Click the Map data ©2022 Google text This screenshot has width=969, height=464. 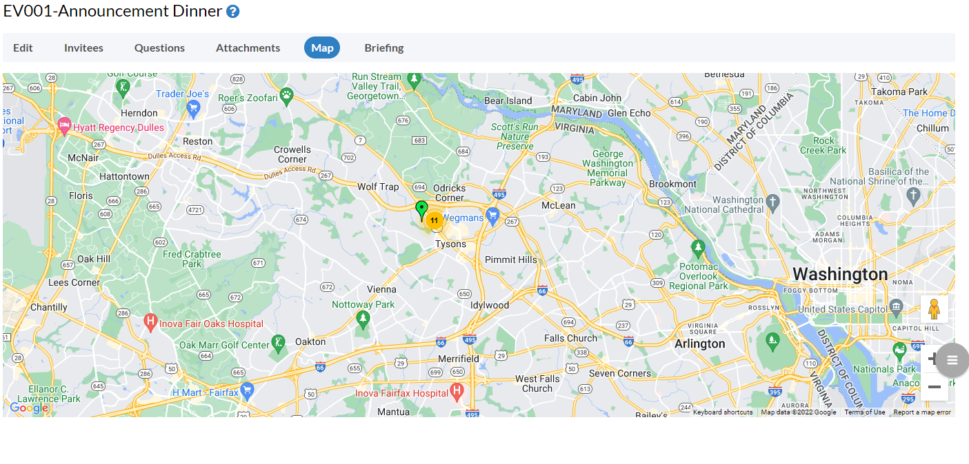point(799,412)
